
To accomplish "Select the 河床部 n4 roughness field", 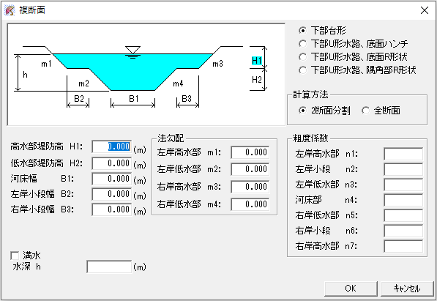I will 403,200.
